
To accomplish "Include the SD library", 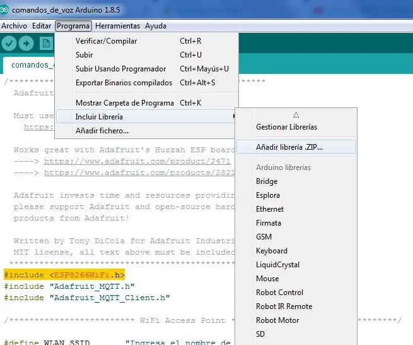I will pyautogui.click(x=296, y=334).
